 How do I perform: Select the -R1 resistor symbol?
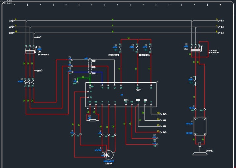[x=93, y=120]
